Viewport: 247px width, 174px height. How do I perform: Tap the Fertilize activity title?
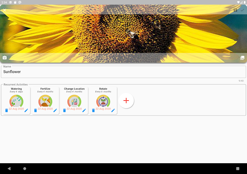45,89
